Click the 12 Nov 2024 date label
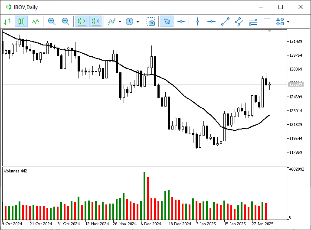The height and width of the screenshot is (230, 311). pyautogui.click(x=97, y=224)
